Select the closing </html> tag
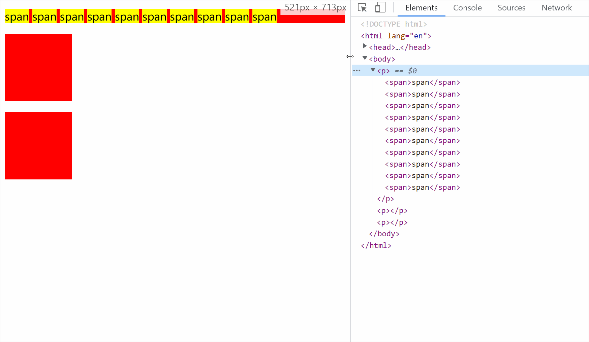Viewport: 589px width, 342px height. [x=376, y=246]
